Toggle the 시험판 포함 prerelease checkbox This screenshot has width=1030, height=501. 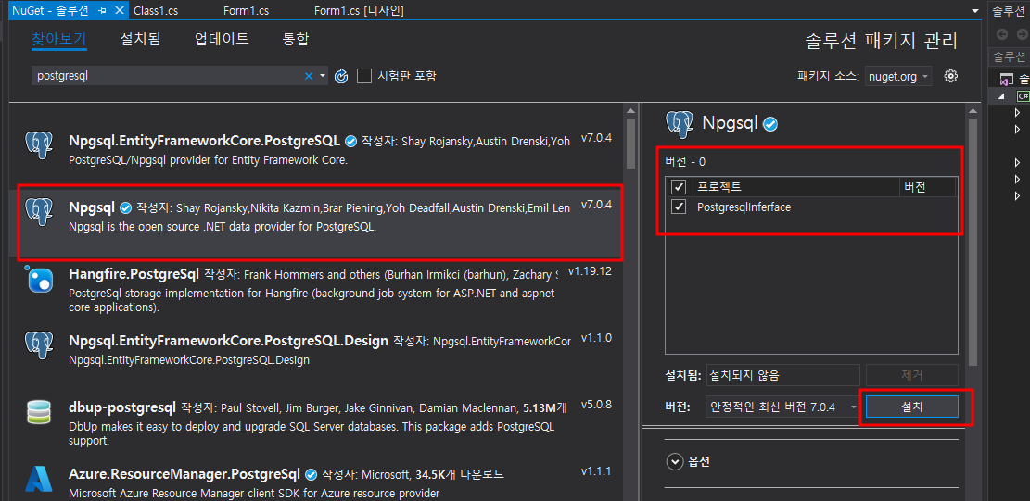[x=364, y=76]
